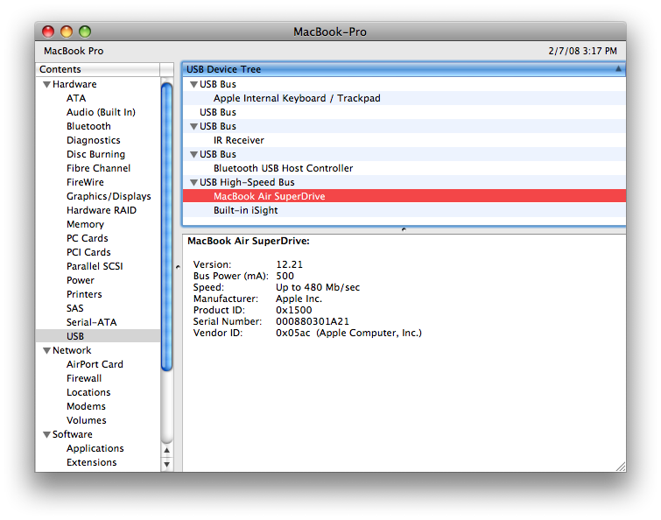
Task: Select MacBook Air SuperDrive row
Action: pyautogui.click(x=404, y=196)
